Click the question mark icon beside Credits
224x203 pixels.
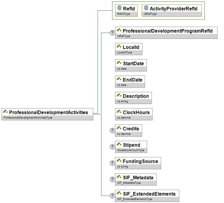coord(112,130)
